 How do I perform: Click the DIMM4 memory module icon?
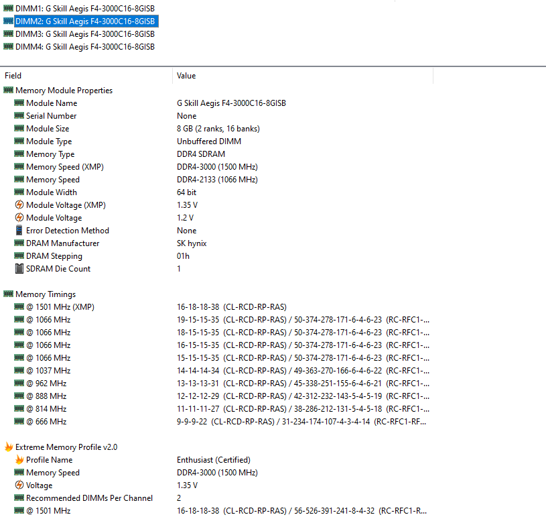click(8, 46)
